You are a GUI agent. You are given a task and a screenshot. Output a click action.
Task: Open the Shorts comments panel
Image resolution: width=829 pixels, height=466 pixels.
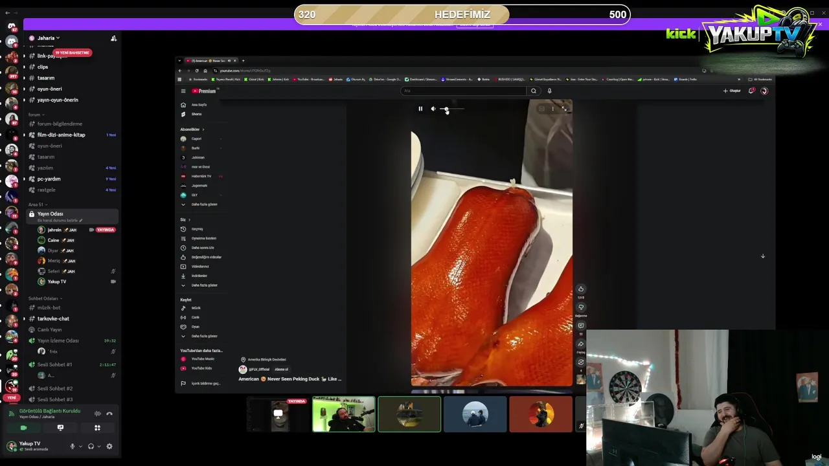[x=581, y=326]
